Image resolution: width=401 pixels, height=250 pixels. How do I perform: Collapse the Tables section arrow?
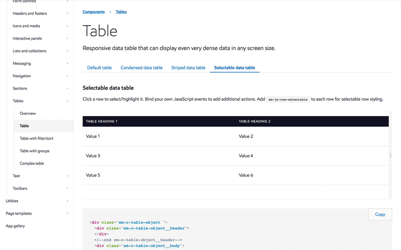[x=67, y=101]
